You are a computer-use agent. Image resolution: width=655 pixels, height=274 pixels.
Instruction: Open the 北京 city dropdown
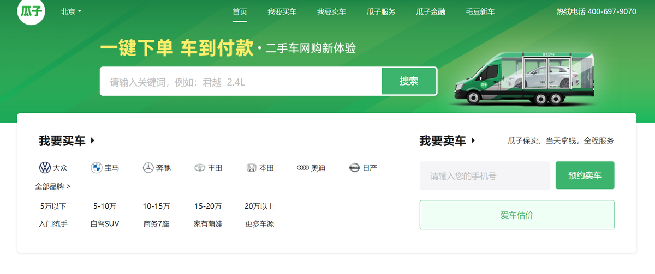coord(71,11)
